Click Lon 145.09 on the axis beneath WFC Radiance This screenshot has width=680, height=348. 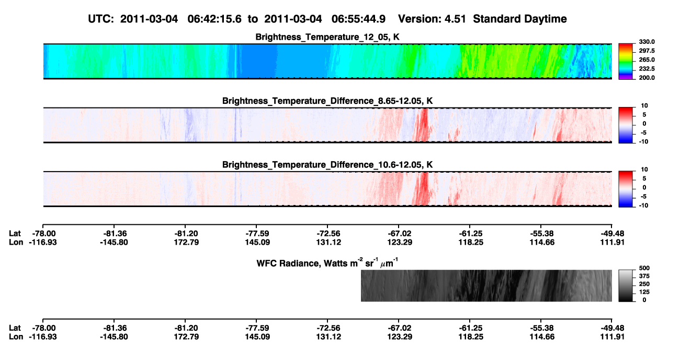[256, 337]
